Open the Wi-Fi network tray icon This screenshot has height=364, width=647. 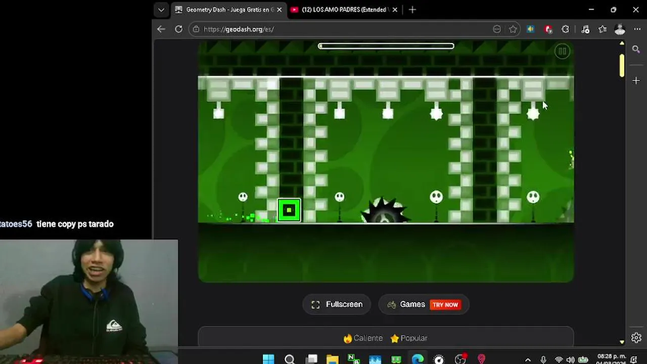559,360
